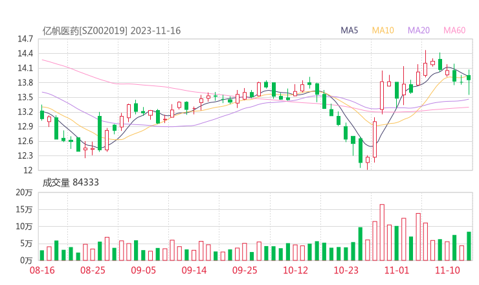Click the 12.9 price axis label
Viewport: 479px width, 285px height.
click(25, 126)
